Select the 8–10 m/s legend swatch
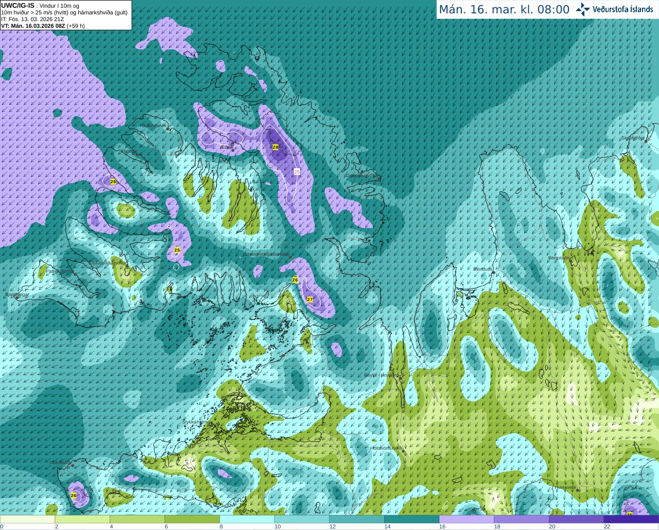This screenshot has width=659, height=530. 247,519
